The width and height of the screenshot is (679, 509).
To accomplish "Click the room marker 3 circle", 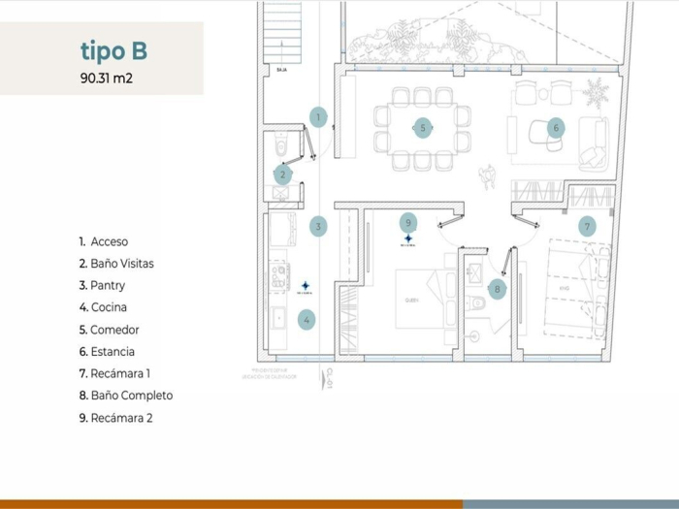I will tap(318, 226).
